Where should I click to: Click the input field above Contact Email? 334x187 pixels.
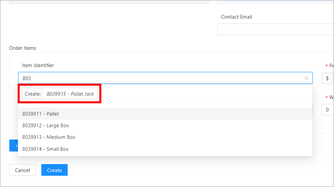[x=275, y=1]
